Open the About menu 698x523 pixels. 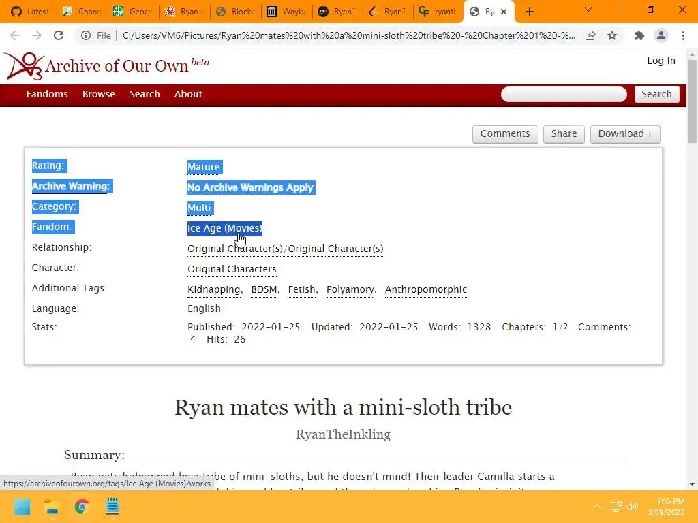coord(188,94)
